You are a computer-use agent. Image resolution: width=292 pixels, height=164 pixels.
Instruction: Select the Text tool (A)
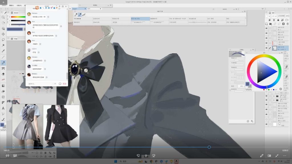click(x=3, y=108)
